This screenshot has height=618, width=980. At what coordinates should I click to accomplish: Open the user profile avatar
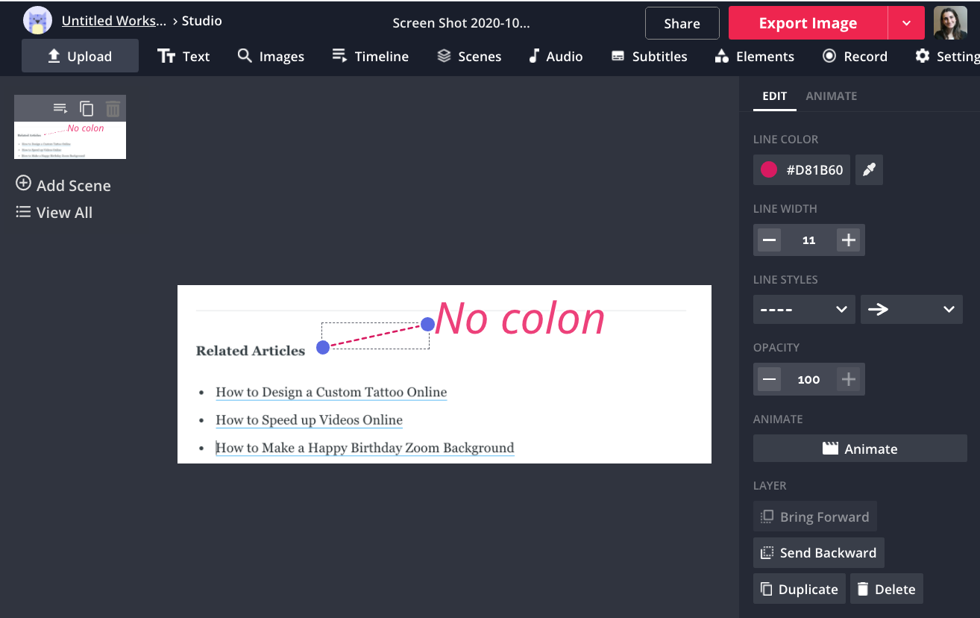coord(950,23)
